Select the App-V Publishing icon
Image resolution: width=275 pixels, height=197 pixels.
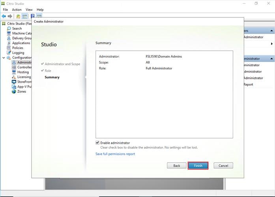tap(14, 86)
